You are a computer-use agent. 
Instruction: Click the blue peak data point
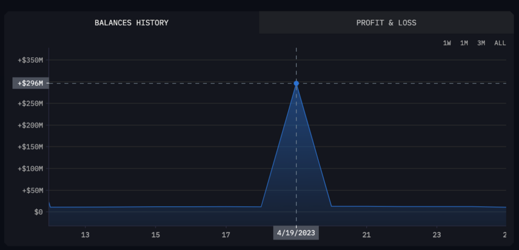[x=296, y=84]
